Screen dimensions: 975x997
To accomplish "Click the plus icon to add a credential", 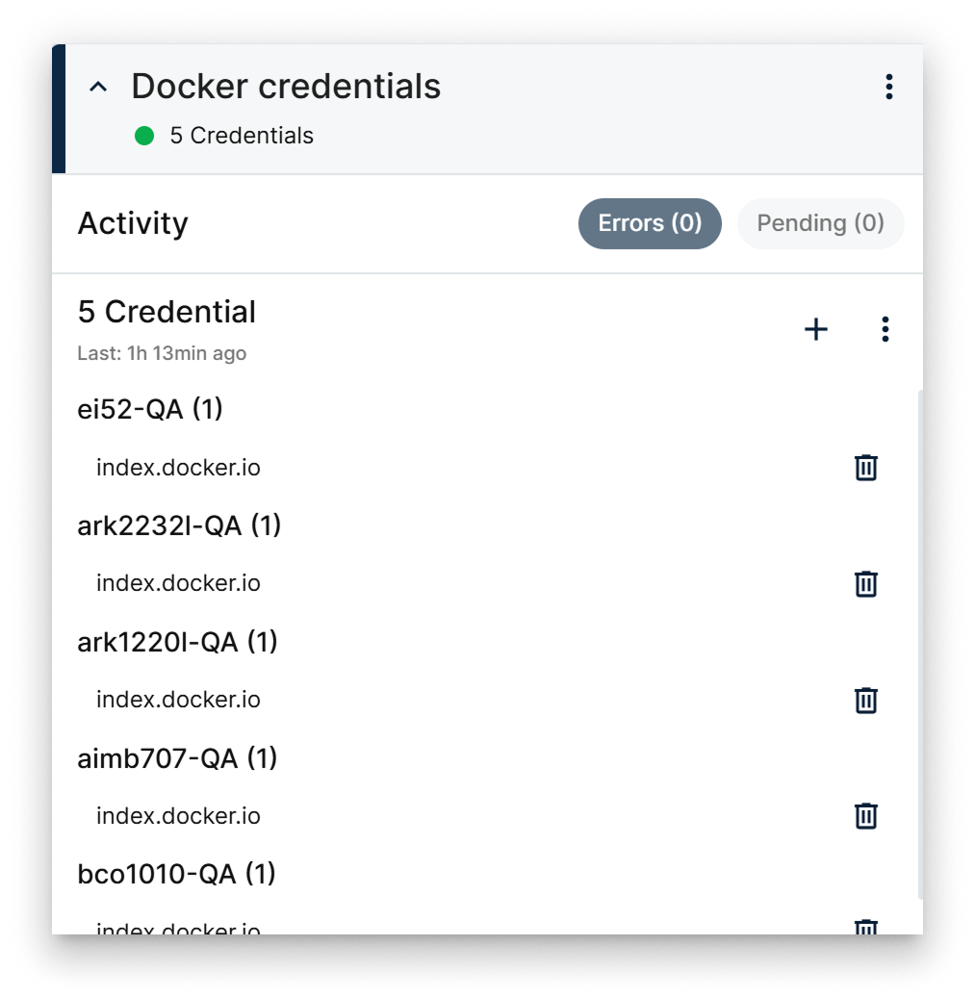I will pyautogui.click(x=815, y=329).
